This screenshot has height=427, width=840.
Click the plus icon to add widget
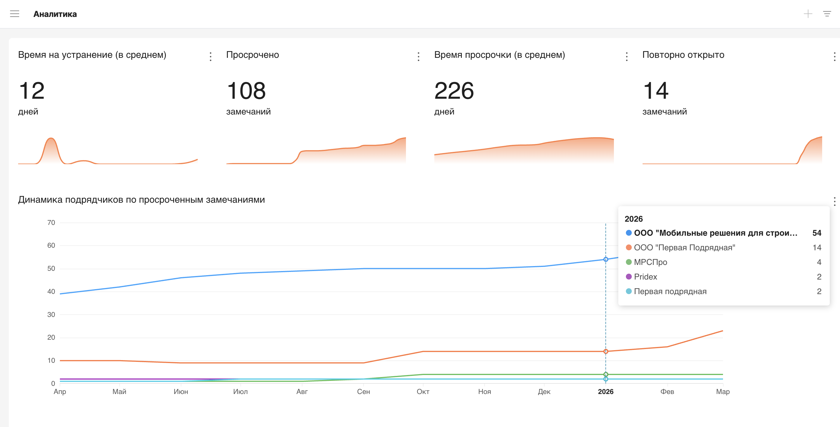coord(808,14)
